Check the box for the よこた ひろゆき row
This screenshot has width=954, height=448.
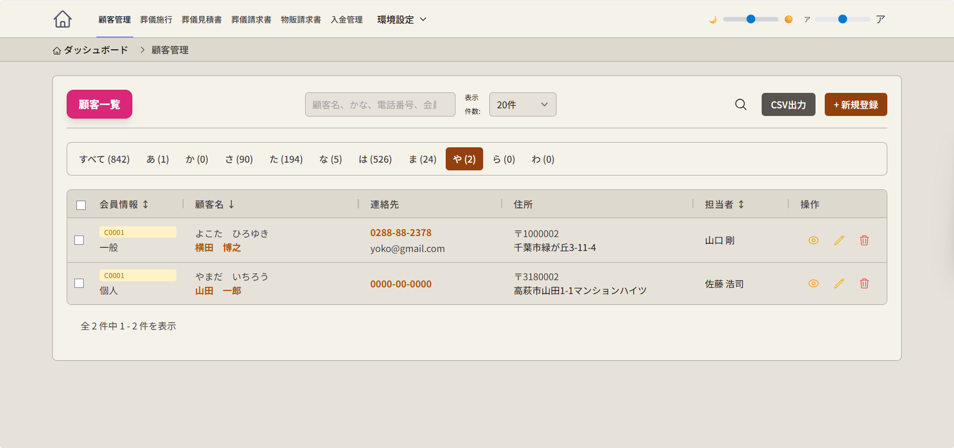pos(79,240)
